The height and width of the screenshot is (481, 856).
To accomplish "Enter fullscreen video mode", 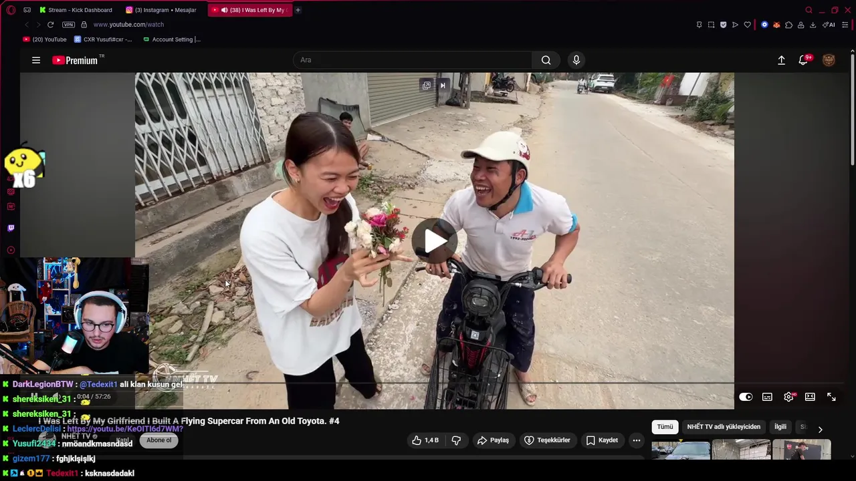I will (x=831, y=397).
